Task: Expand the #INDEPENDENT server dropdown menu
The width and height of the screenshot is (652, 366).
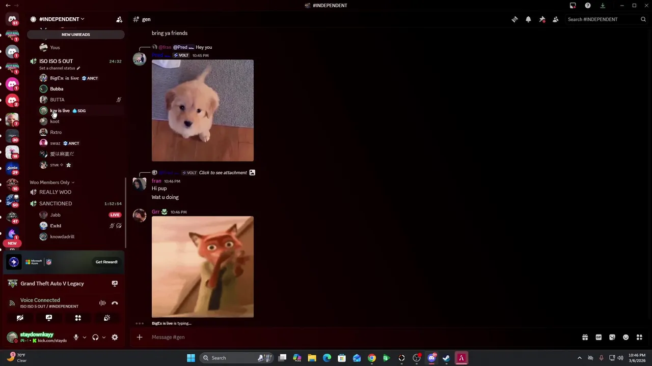Action: click(x=61, y=19)
